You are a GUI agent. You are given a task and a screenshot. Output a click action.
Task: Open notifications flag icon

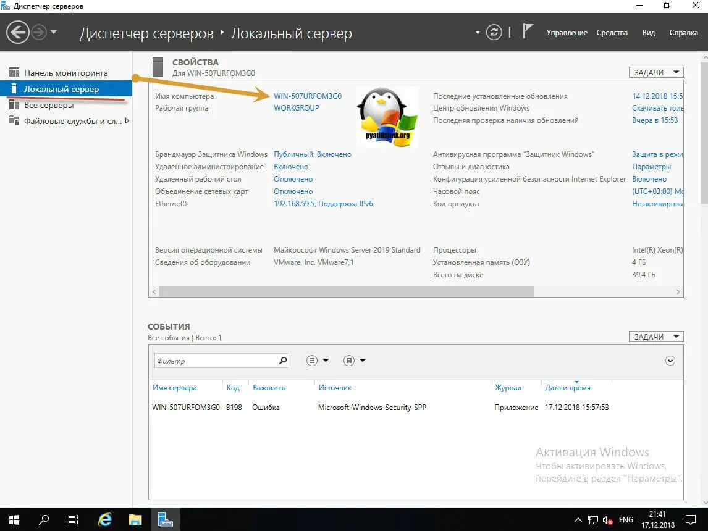tap(528, 31)
